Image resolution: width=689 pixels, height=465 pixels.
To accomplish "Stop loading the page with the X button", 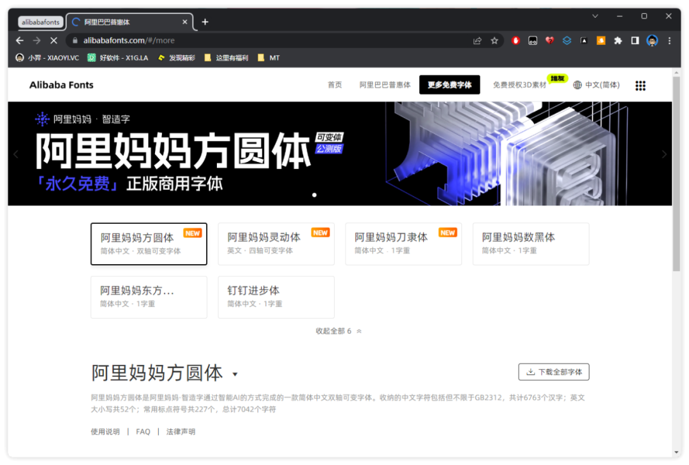I will tap(54, 40).
